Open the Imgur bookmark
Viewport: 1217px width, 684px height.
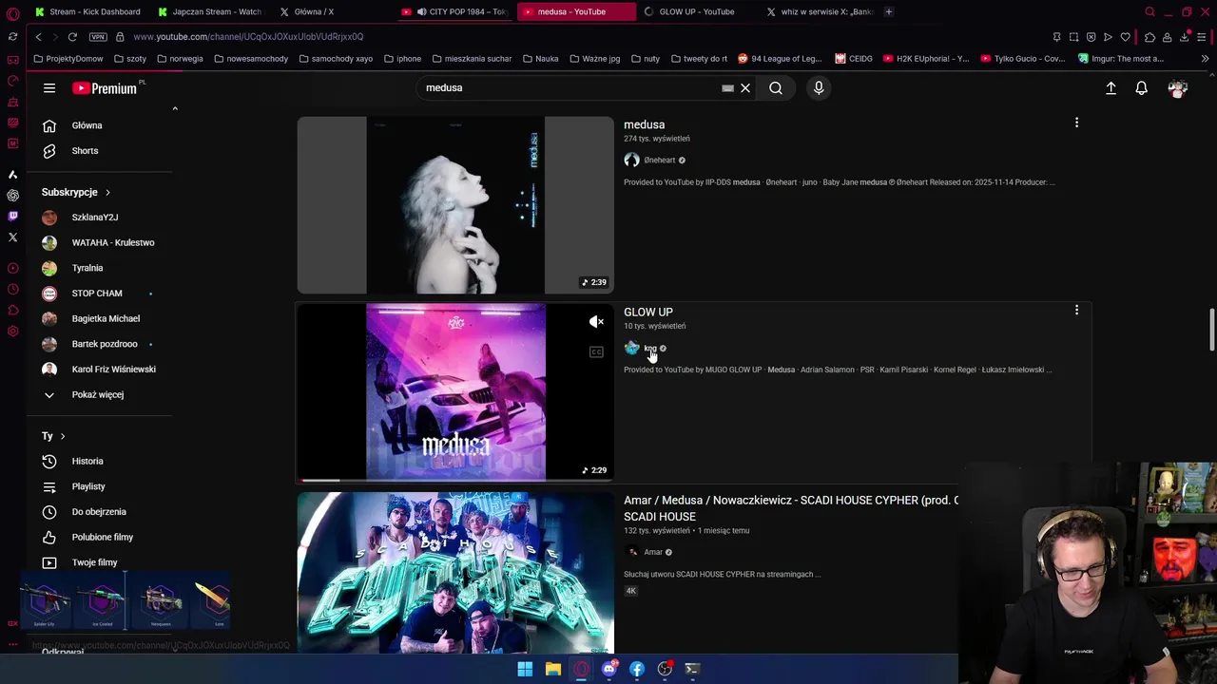coord(1122,59)
